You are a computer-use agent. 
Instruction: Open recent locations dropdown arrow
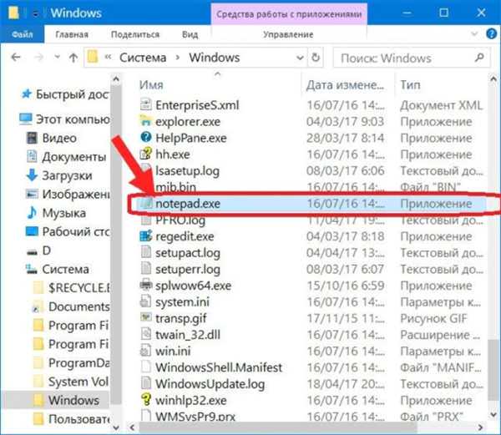pos(57,58)
